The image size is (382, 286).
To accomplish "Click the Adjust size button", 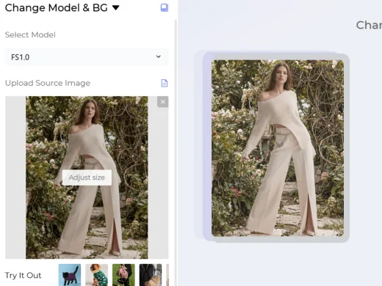I will 87,177.
